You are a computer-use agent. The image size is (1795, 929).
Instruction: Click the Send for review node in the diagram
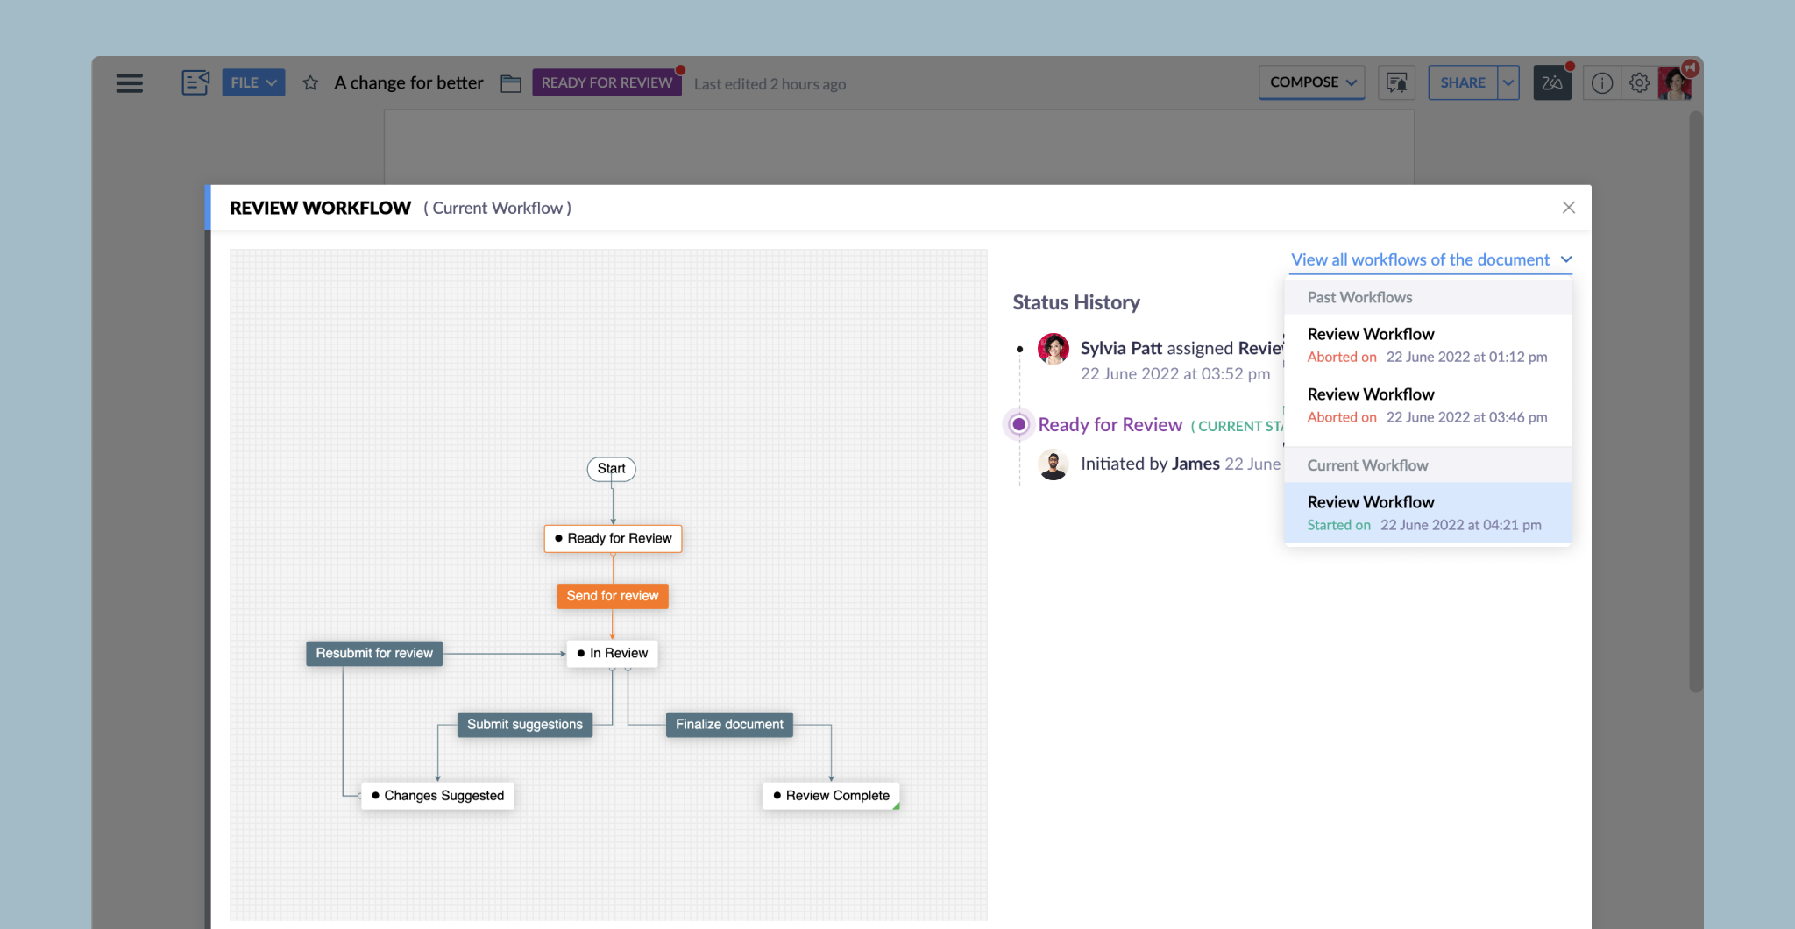pos(612,596)
